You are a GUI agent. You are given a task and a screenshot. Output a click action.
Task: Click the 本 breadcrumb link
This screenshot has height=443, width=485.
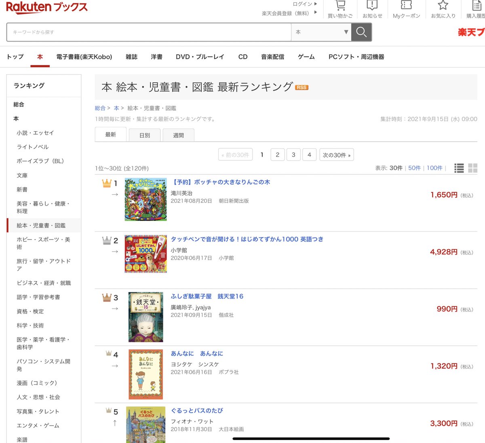coord(116,108)
